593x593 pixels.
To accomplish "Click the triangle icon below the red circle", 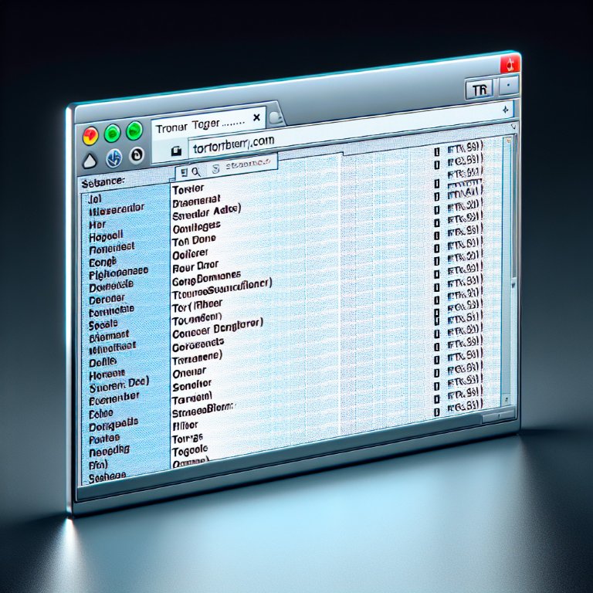I will (x=90, y=160).
